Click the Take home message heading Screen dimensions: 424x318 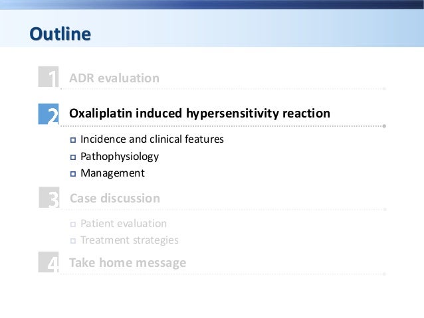click(128, 263)
